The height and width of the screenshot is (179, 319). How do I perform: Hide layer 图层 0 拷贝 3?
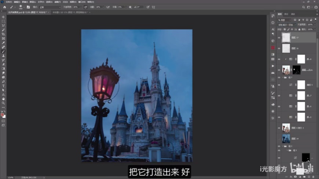click(x=279, y=128)
